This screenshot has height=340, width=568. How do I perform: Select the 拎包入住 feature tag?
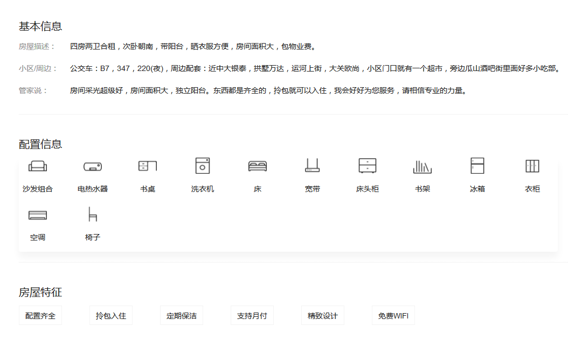pyautogui.click(x=111, y=316)
